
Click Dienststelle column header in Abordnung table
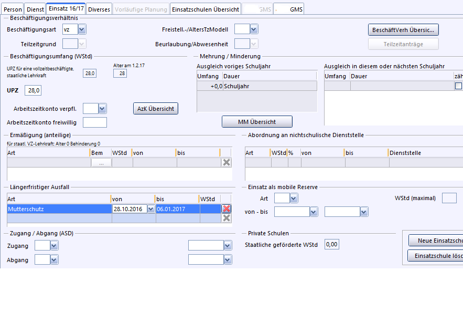[425, 153]
